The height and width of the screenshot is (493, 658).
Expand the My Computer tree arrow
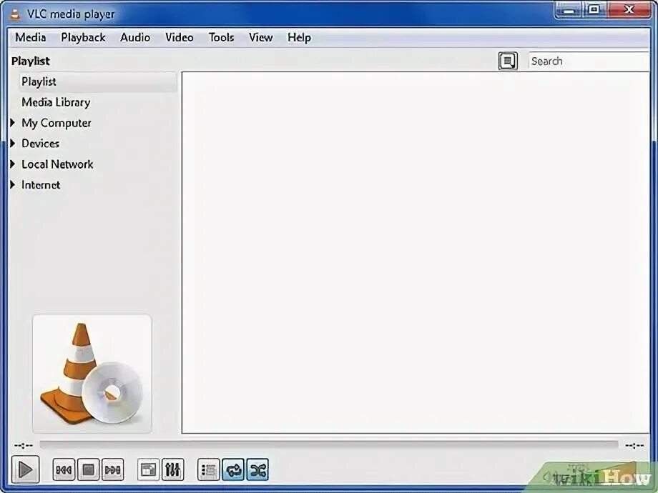(13, 122)
